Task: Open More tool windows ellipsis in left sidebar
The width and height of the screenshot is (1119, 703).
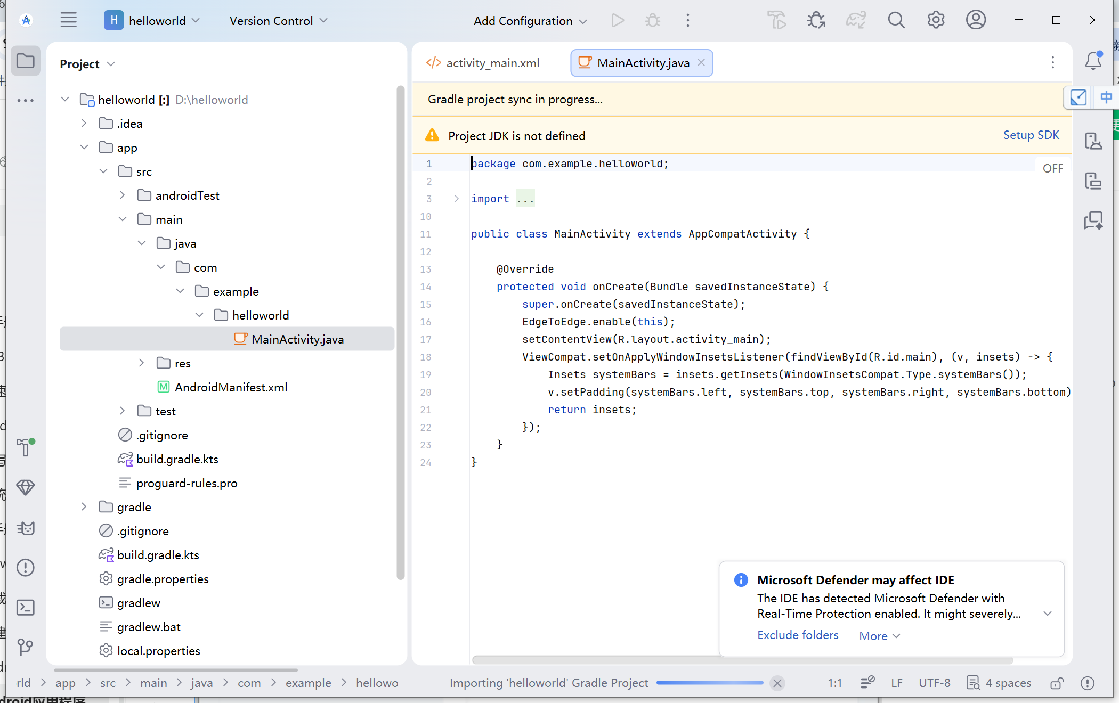Action: [x=25, y=100]
